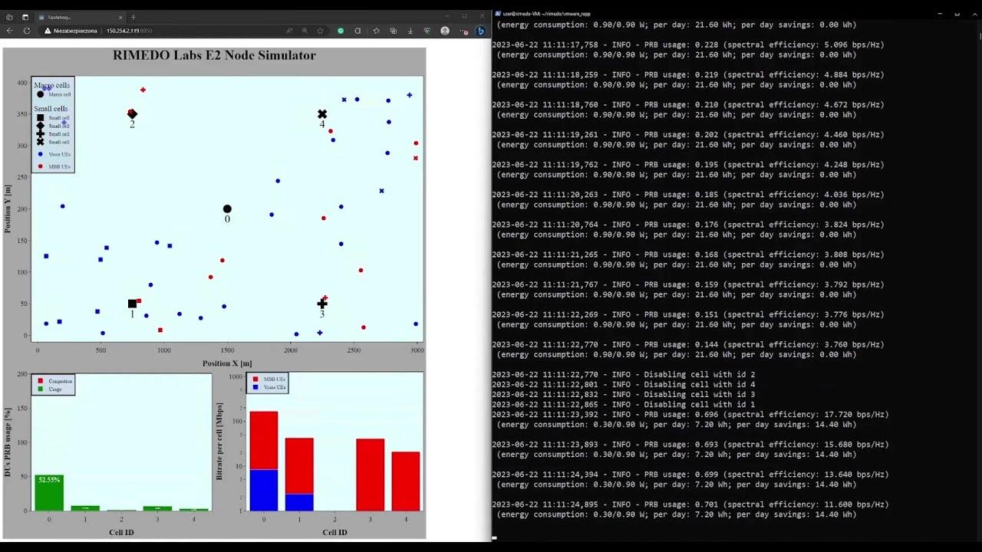Click the 52.55% green usage bar

point(49,493)
